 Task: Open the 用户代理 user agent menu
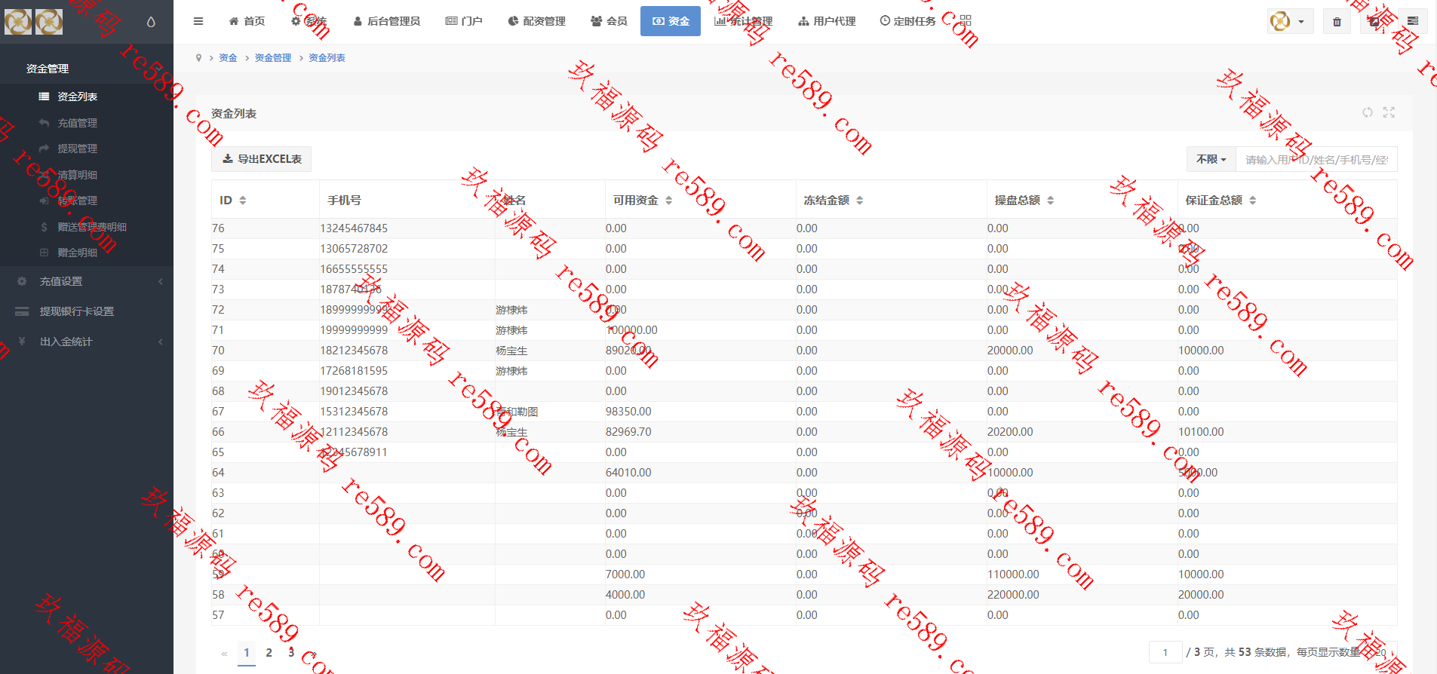[827, 21]
